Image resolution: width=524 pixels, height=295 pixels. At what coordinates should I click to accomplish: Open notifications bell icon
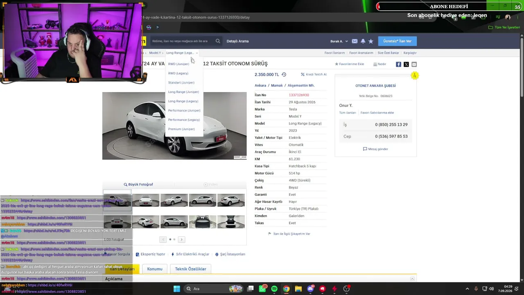click(363, 41)
